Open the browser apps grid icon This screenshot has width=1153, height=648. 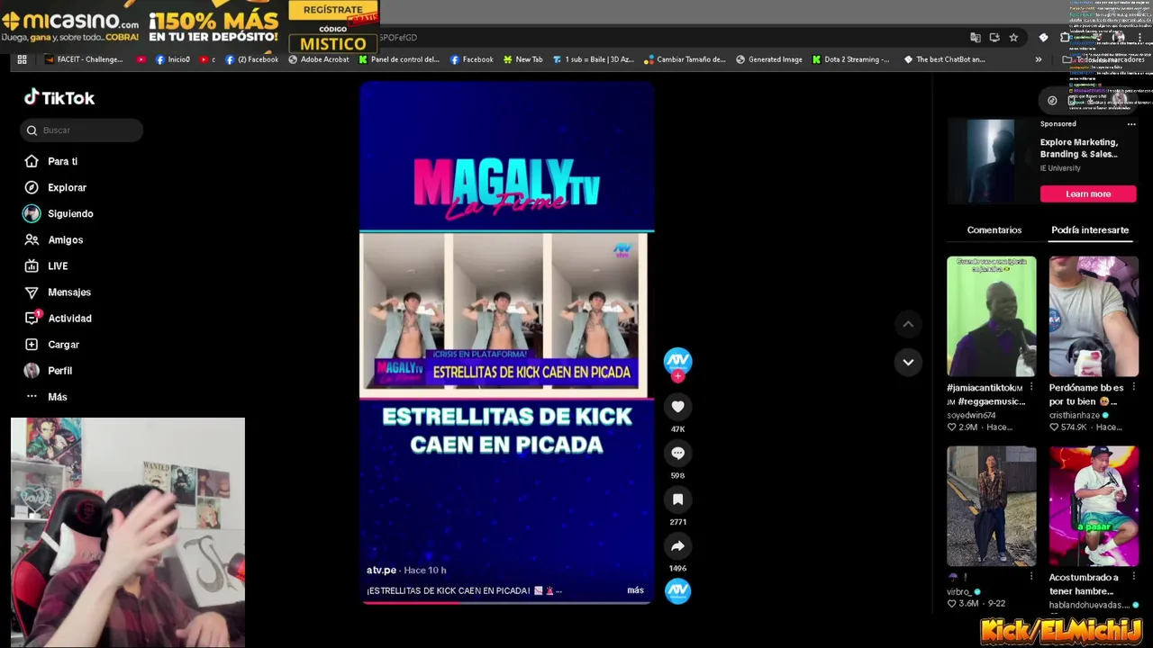pyautogui.click(x=22, y=59)
